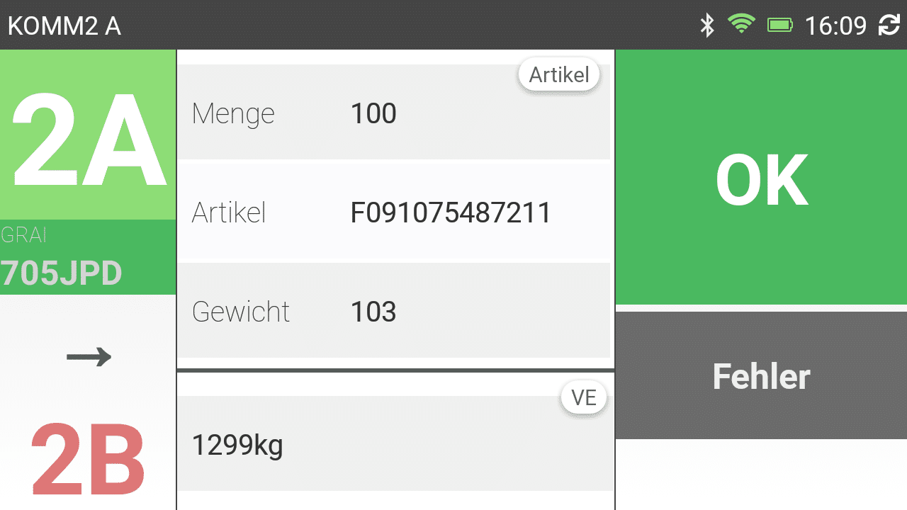The height and width of the screenshot is (510, 907).
Task: Select the Gewicht 103 row
Action: click(394, 311)
